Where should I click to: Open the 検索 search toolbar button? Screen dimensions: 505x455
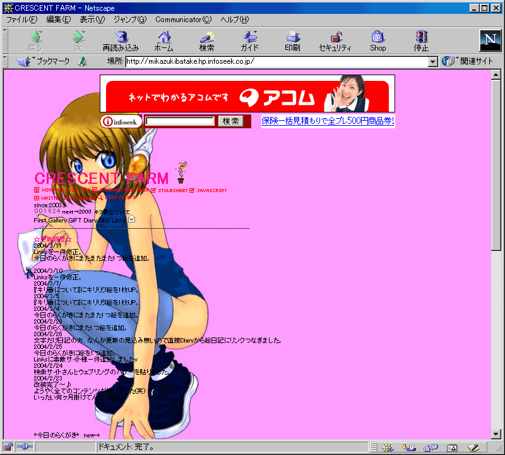point(207,41)
